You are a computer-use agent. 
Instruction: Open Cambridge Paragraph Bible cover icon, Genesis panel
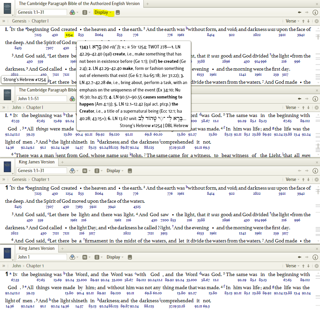[x=7, y=8]
